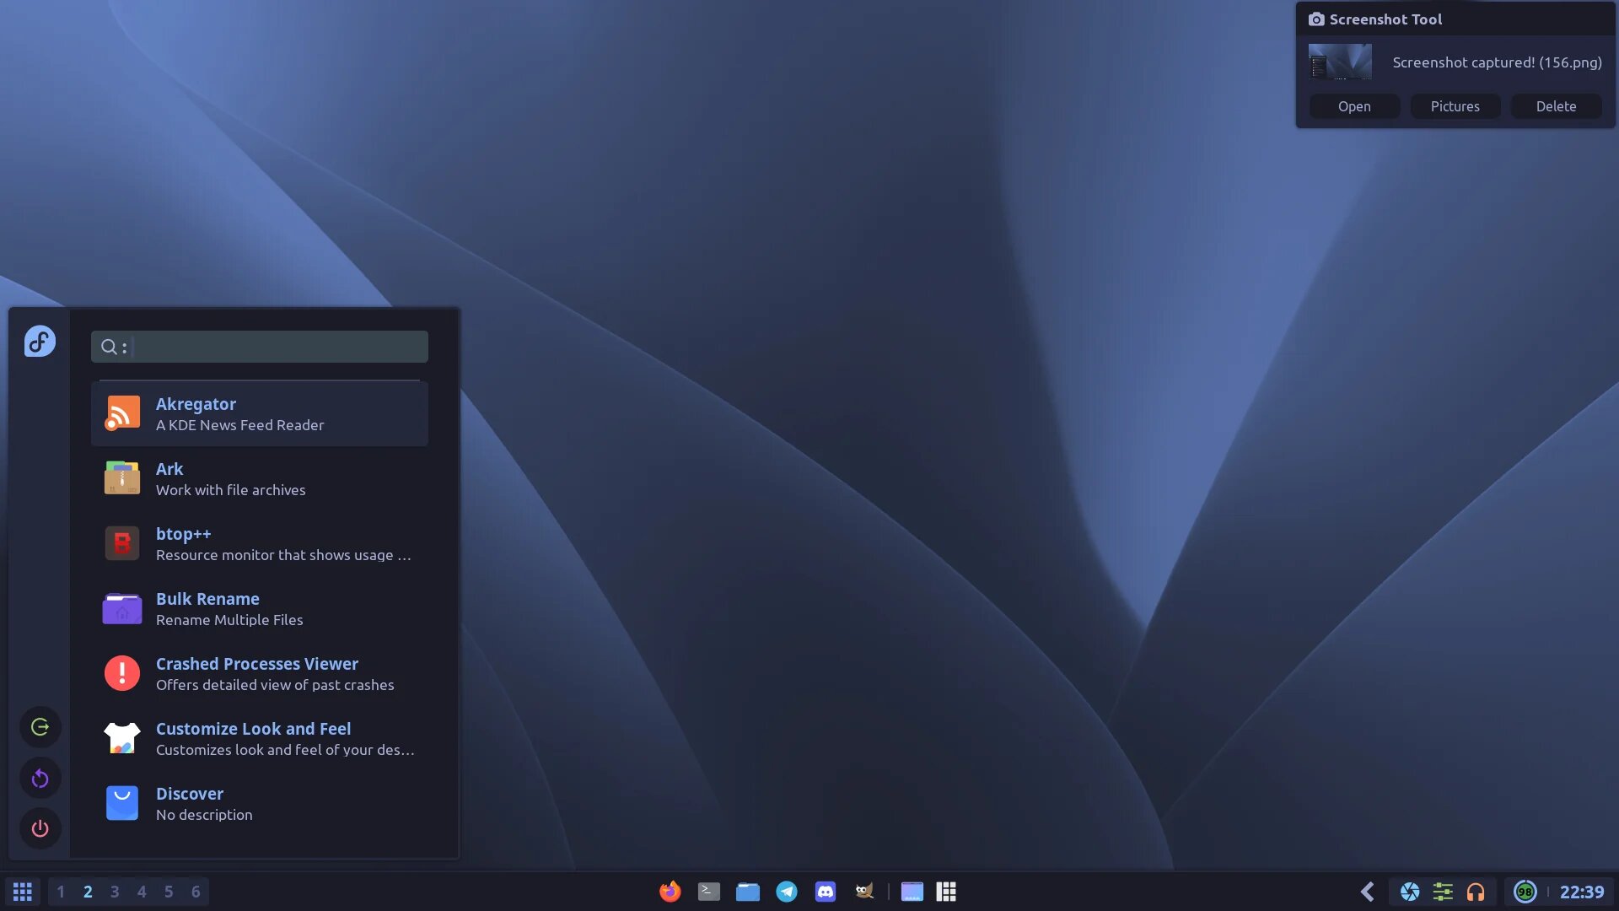
Task: Open Discord from the taskbar
Action: (x=826, y=892)
